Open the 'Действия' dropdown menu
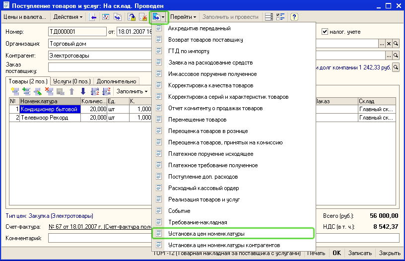Viewport: 405px width, 261px height. [x=68, y=17]
